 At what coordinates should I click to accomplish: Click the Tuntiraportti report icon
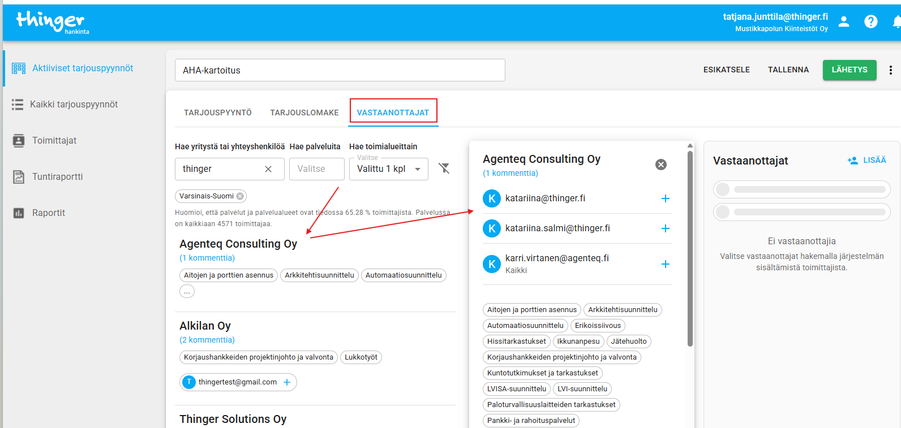pos(19,177)
